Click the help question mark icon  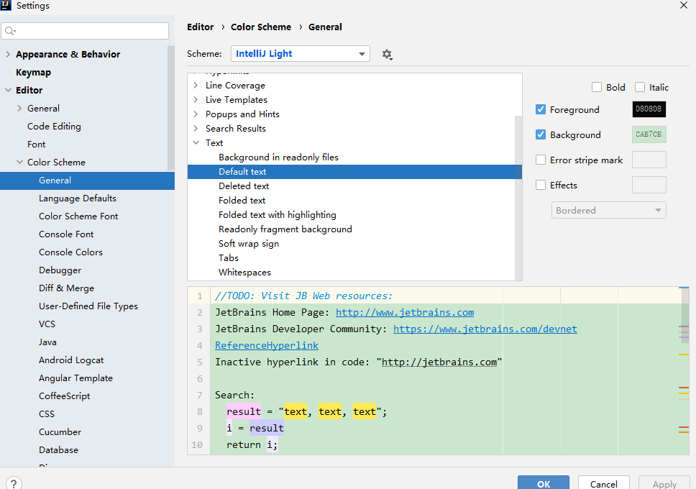13,484
